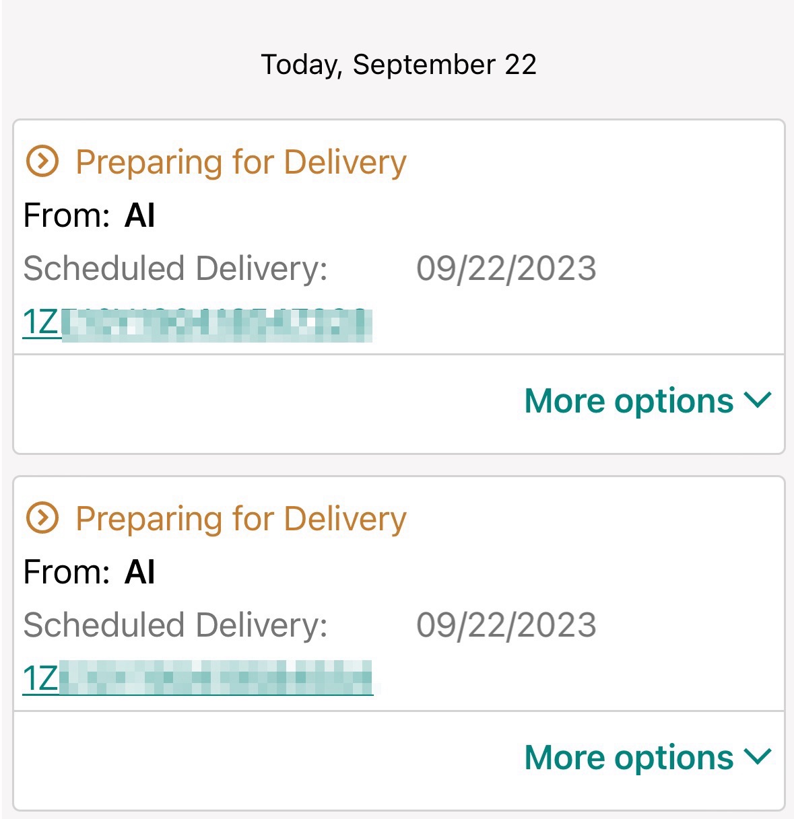Click the first card's 09/22/2023 delivery date
The image size is (794, 819).
click(x=506, y=269)
